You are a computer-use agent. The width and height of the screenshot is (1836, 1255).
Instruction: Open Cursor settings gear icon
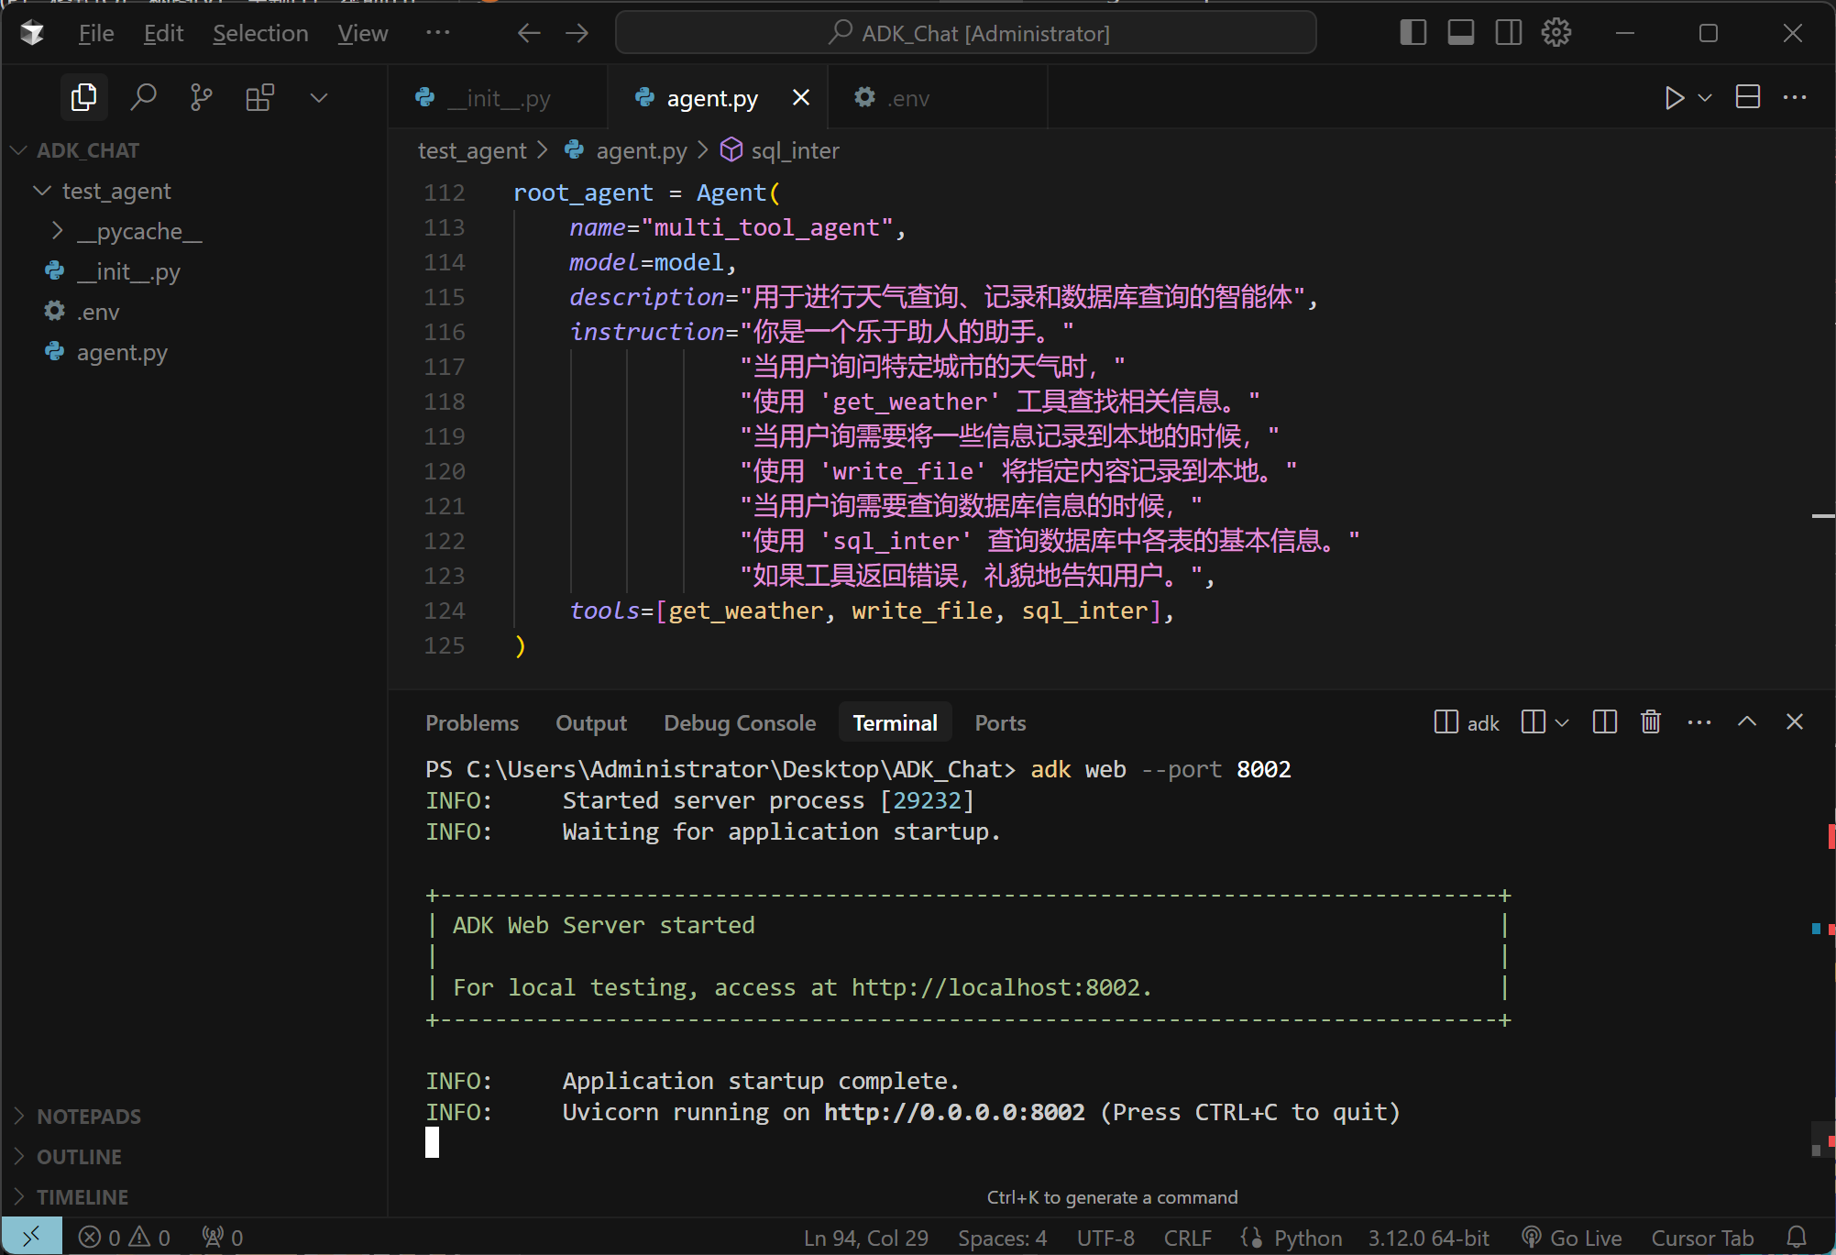tap(1556, 33)
